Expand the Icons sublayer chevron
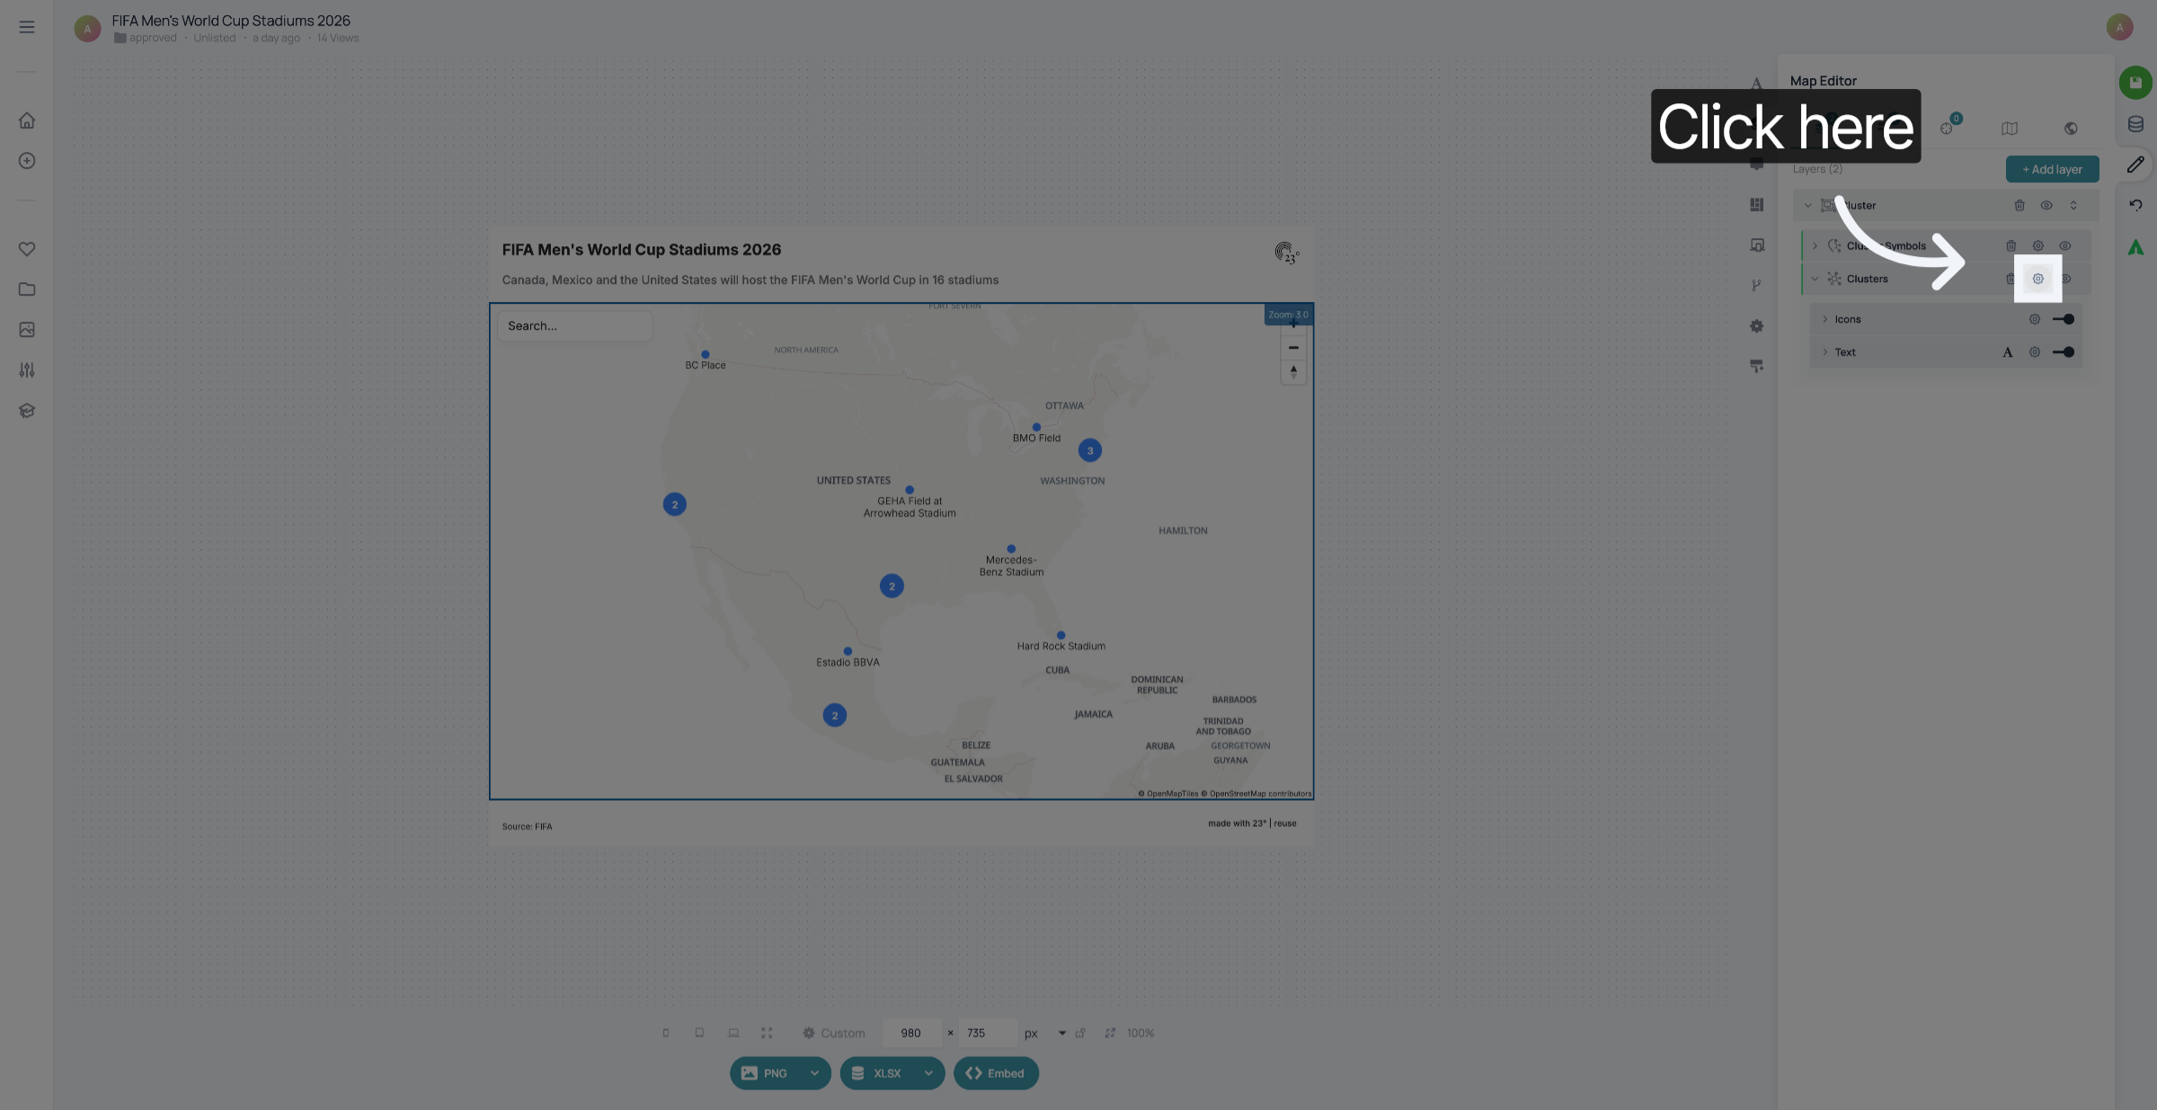This screenshot has height=1110, width=2157. tap(1824, 319)
